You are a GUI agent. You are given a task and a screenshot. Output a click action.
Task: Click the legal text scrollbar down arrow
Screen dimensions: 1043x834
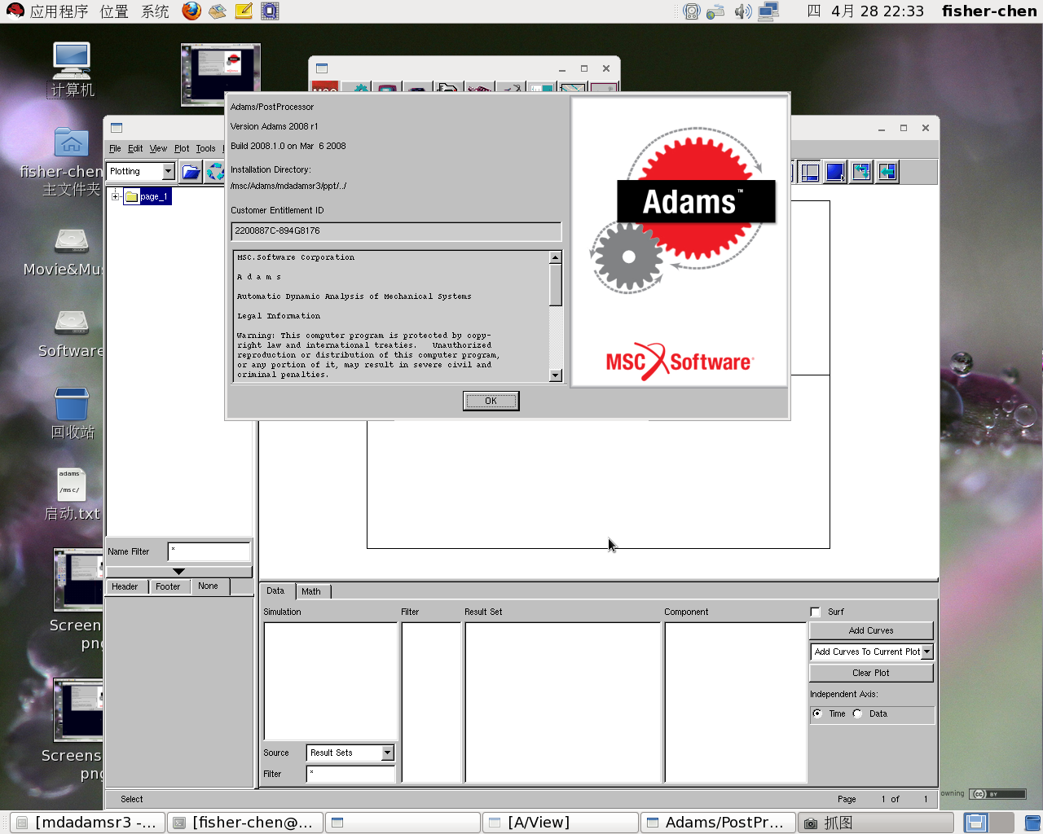point(556,375)
